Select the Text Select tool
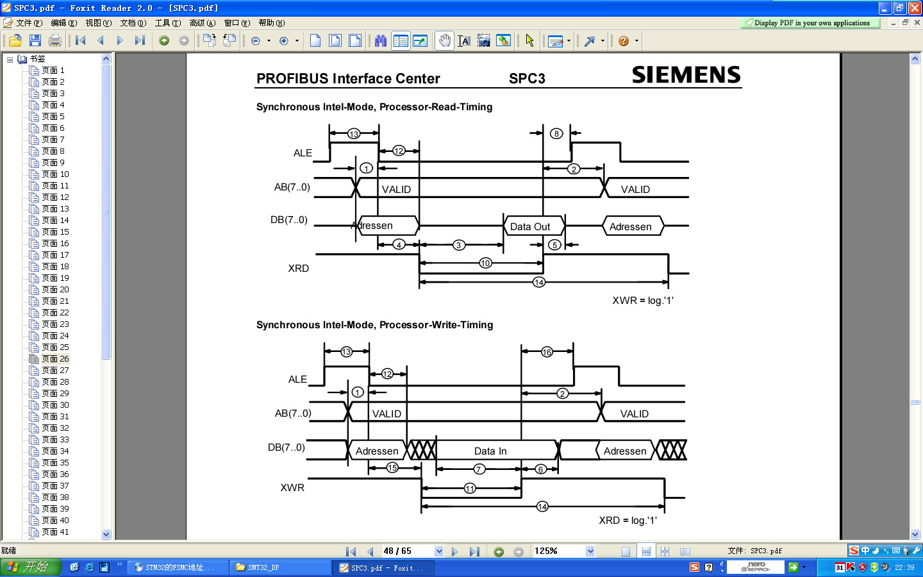This screenshot has width=923, height=577. (x=464, y=40)
